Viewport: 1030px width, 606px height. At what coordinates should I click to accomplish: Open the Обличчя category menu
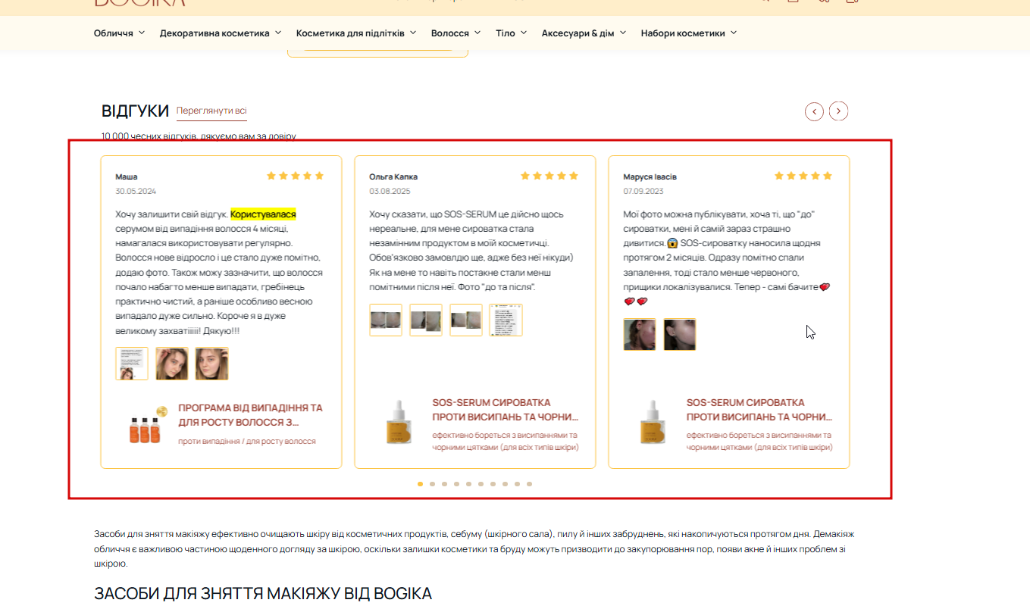pyautogui.click(x=119, y=33)
